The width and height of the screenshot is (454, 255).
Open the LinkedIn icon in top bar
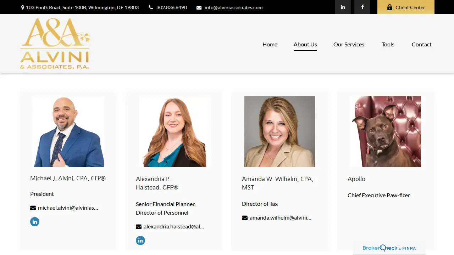click(x=343, y=7)
